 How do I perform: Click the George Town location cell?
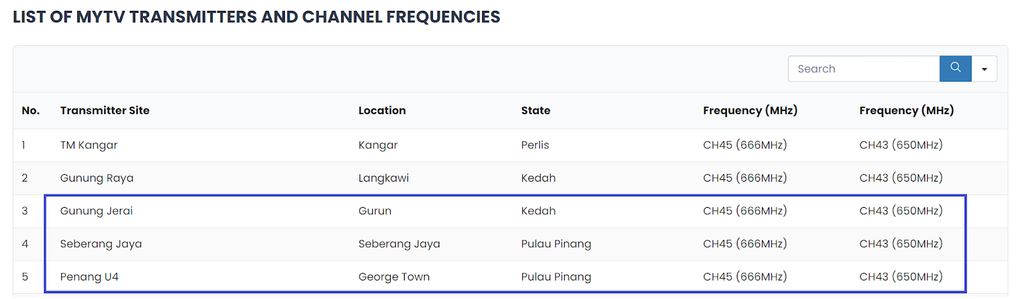tap(394, 277)
